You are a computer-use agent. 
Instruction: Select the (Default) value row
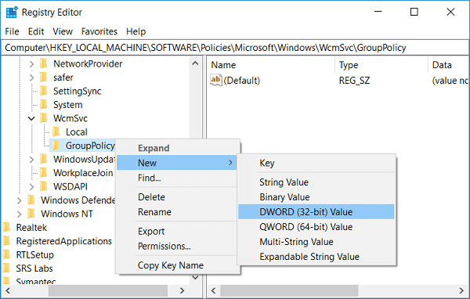coord(338,81)
